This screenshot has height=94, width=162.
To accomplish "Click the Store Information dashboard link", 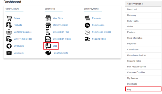I will [x=60, y=25].
